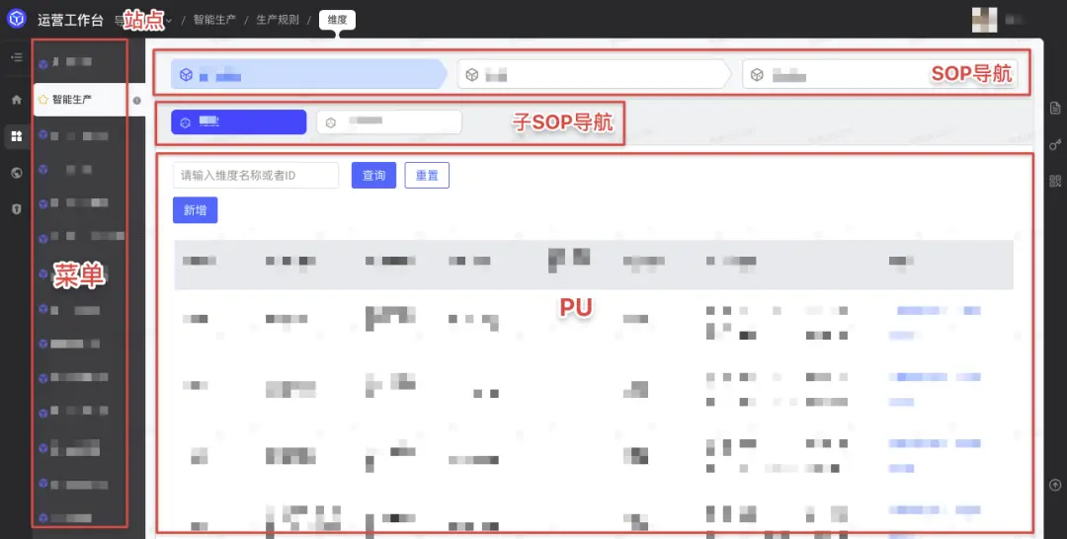The image size is (1067, 539).
Task: Click the 生产规则 breadcrumb item
Action: pyautogui.click(x=278, y=19)
